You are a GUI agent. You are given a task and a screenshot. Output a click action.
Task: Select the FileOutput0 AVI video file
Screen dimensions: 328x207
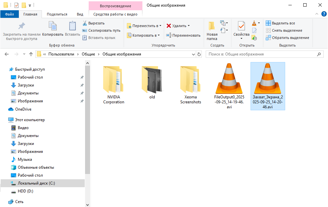click(x=229, y=86)
